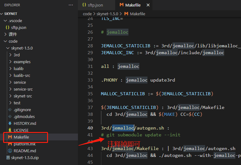The height and width of the screenshot is (165, 241).
Task: Select skynet-1.5.0.zip in the Explorer
Action: 25,158
